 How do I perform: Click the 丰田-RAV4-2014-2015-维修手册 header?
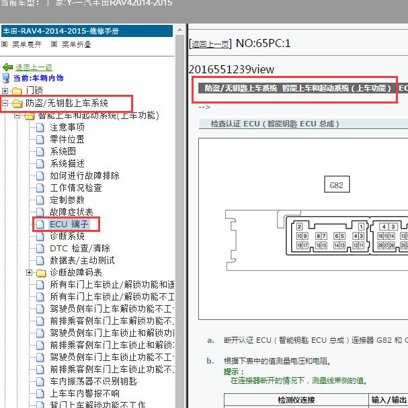(87, 31)
